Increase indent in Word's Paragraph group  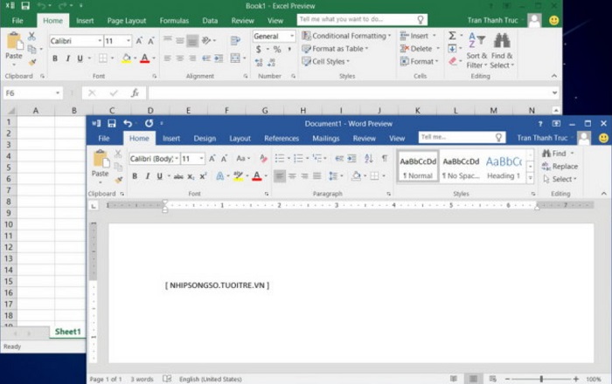[x=351, y=158]
